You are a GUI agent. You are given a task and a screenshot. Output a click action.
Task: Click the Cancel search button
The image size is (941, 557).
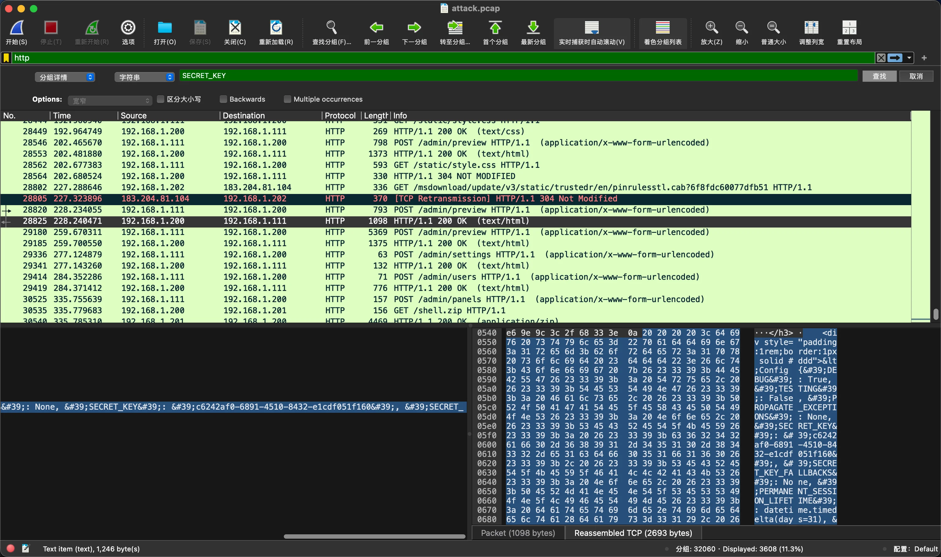point(916,76)
